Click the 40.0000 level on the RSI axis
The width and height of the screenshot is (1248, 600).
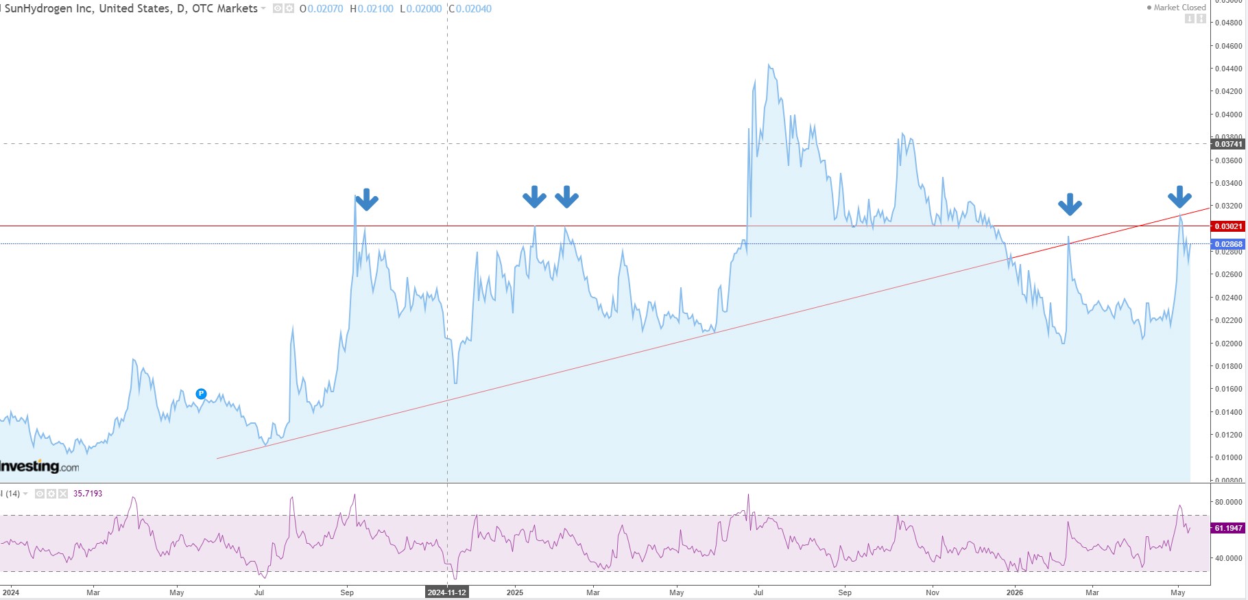[1228, 558]
